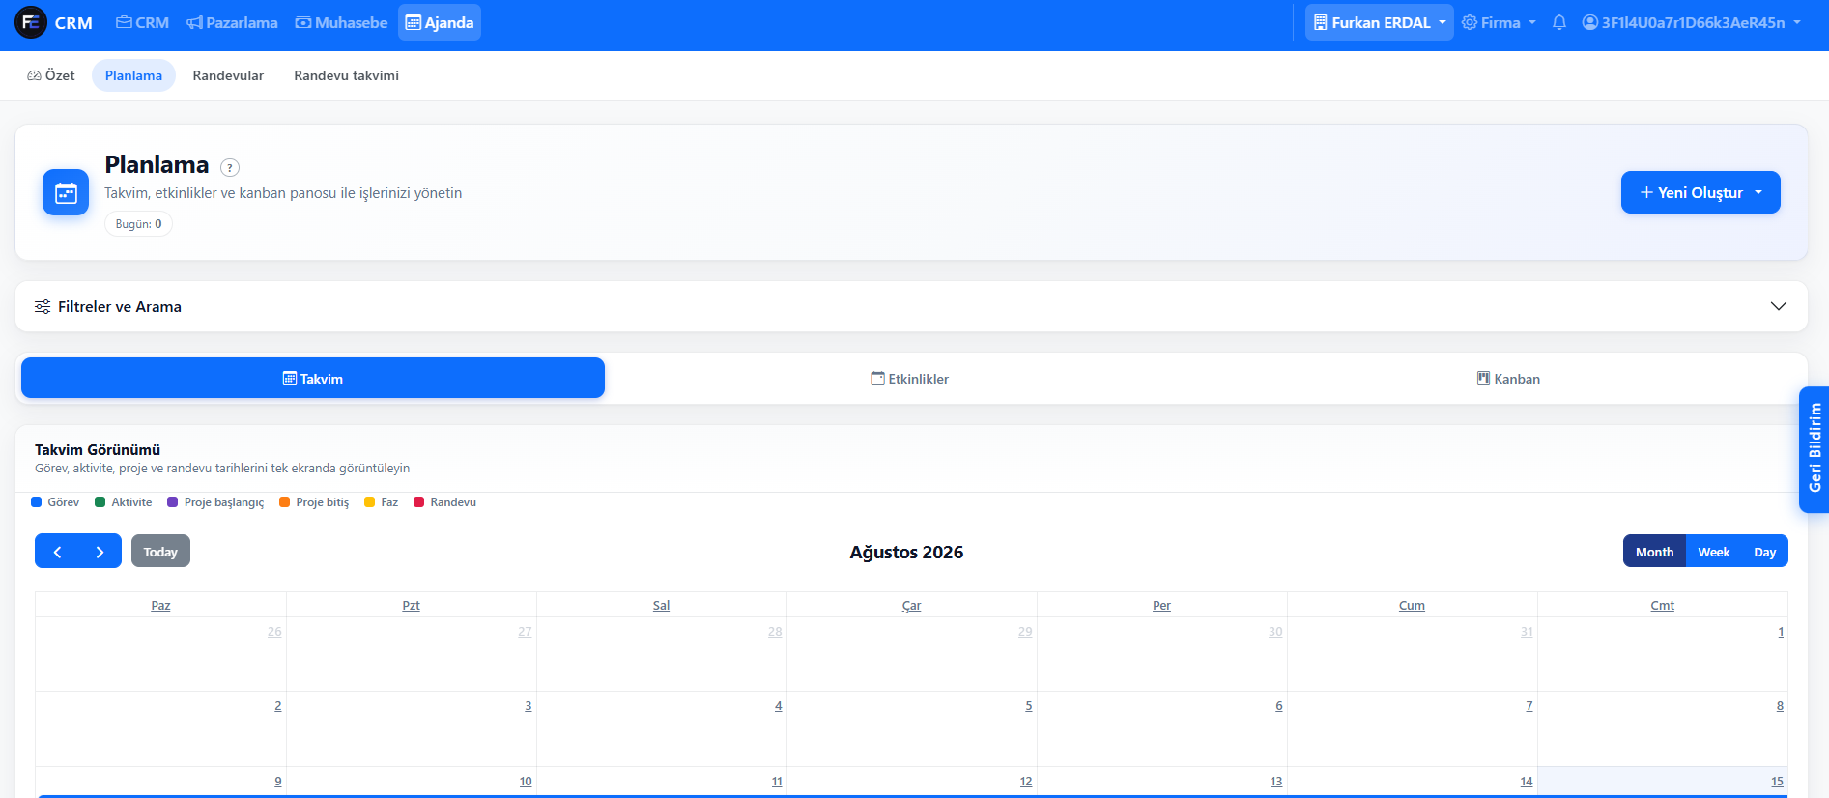Image resolution: width=1829 pixels, height=798 pixels.
Task: Open the user account dropdown menu
Action: (1691, 22)
